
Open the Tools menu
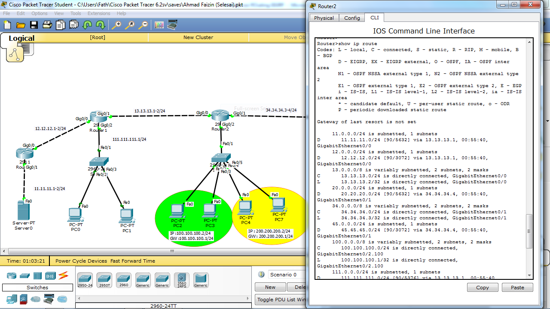[x=76, y=13]
